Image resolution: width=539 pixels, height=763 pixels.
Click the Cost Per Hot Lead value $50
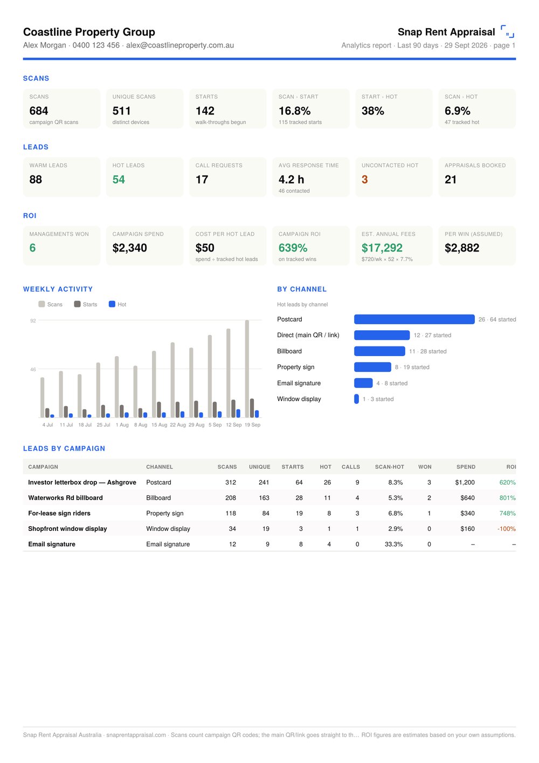point(205,248)
